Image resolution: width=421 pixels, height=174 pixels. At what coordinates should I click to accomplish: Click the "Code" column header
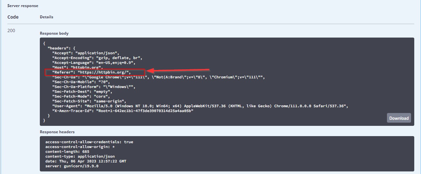(x=13, y=17)
